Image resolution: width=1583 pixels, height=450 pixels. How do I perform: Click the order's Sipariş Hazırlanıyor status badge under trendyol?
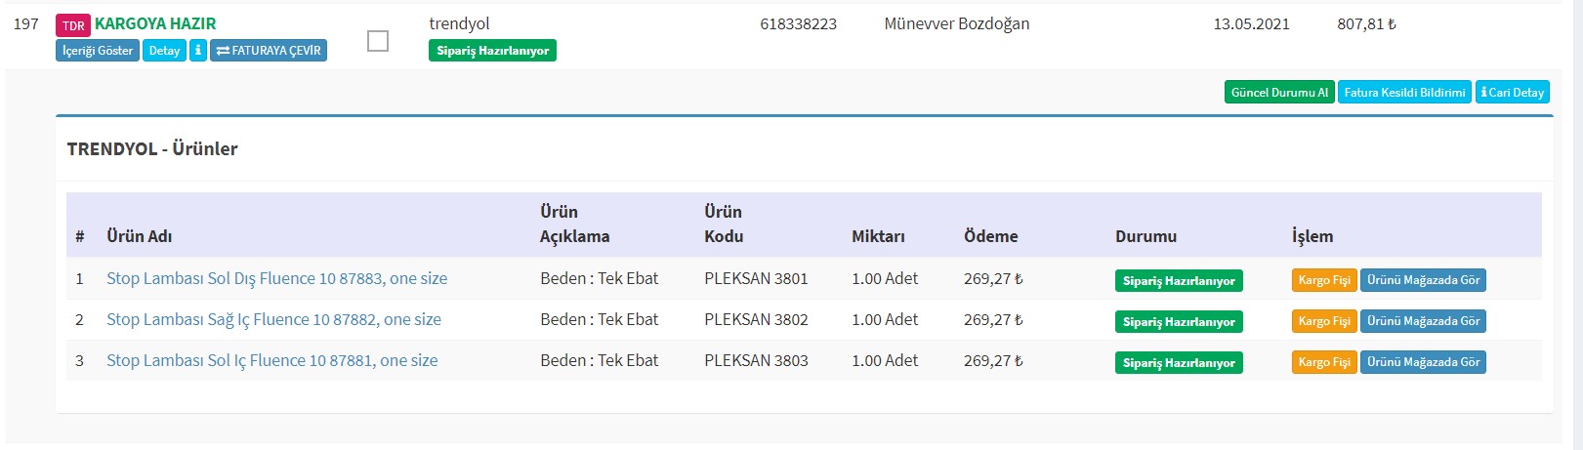coord(492,51)
